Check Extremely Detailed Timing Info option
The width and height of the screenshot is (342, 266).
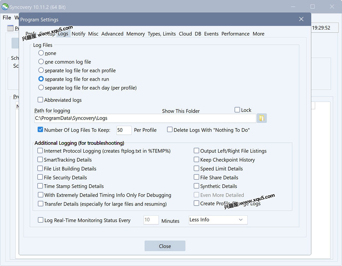(x=41, y=195)
